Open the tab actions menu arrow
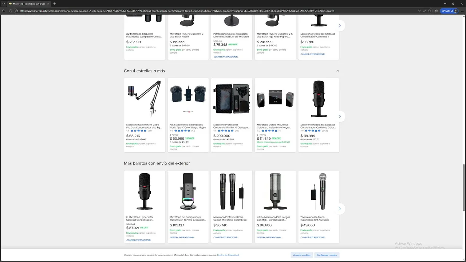This screenshot has width=466, height=262. (3, 4)
